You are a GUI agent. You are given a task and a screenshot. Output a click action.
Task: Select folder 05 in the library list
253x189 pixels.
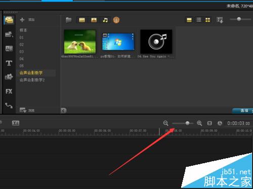(21, 66)
